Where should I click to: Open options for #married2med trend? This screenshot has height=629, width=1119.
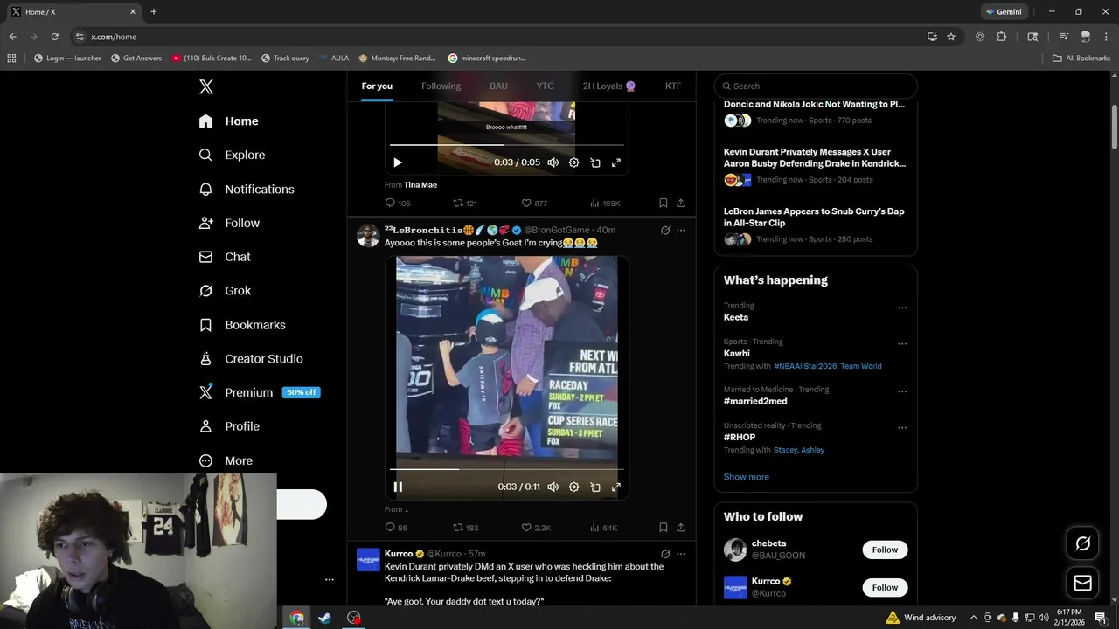coord(902,391)
